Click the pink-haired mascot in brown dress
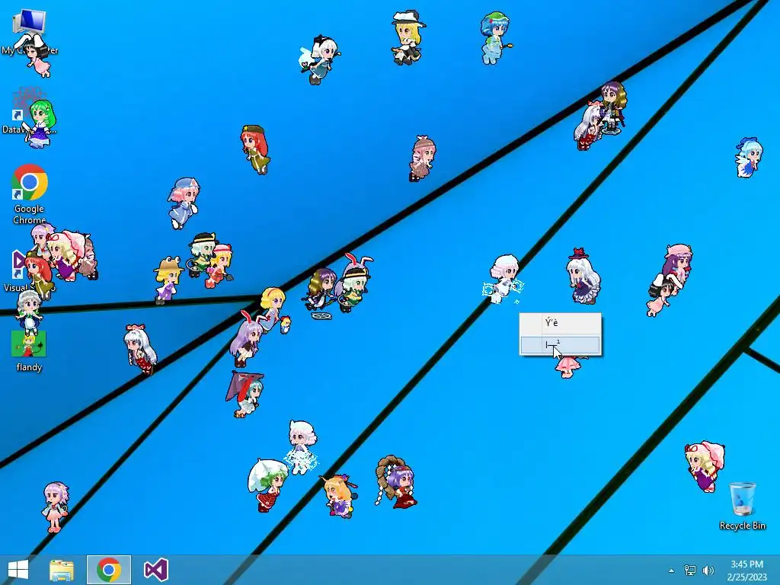Screen dimensions: 780x585 point(422,158)
